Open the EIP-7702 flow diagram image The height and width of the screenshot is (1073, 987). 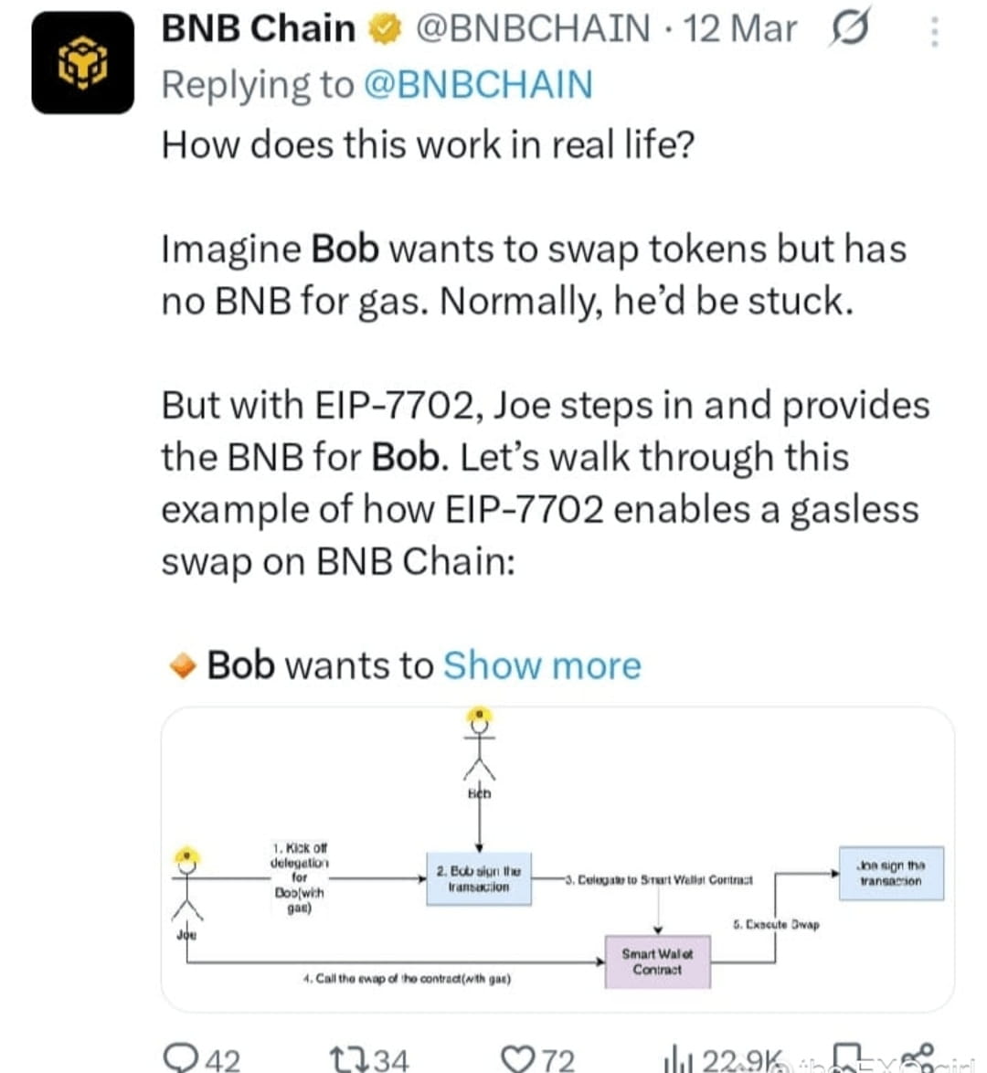(557, 859)
